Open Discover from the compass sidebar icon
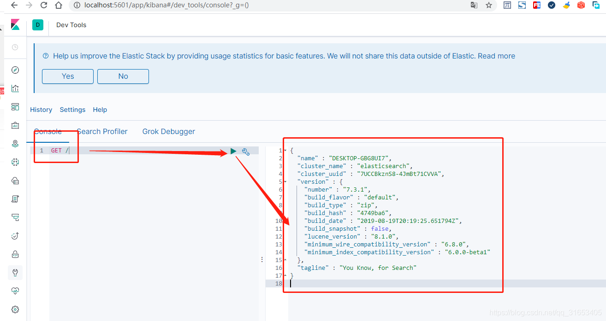 [x=15, y=70]
